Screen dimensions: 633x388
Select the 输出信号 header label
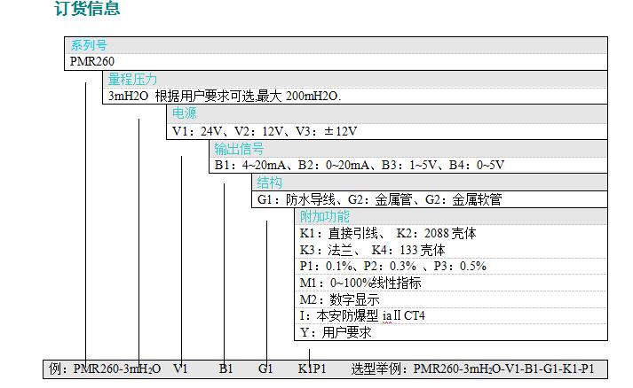pyautogui.click(x=239, y=148)
